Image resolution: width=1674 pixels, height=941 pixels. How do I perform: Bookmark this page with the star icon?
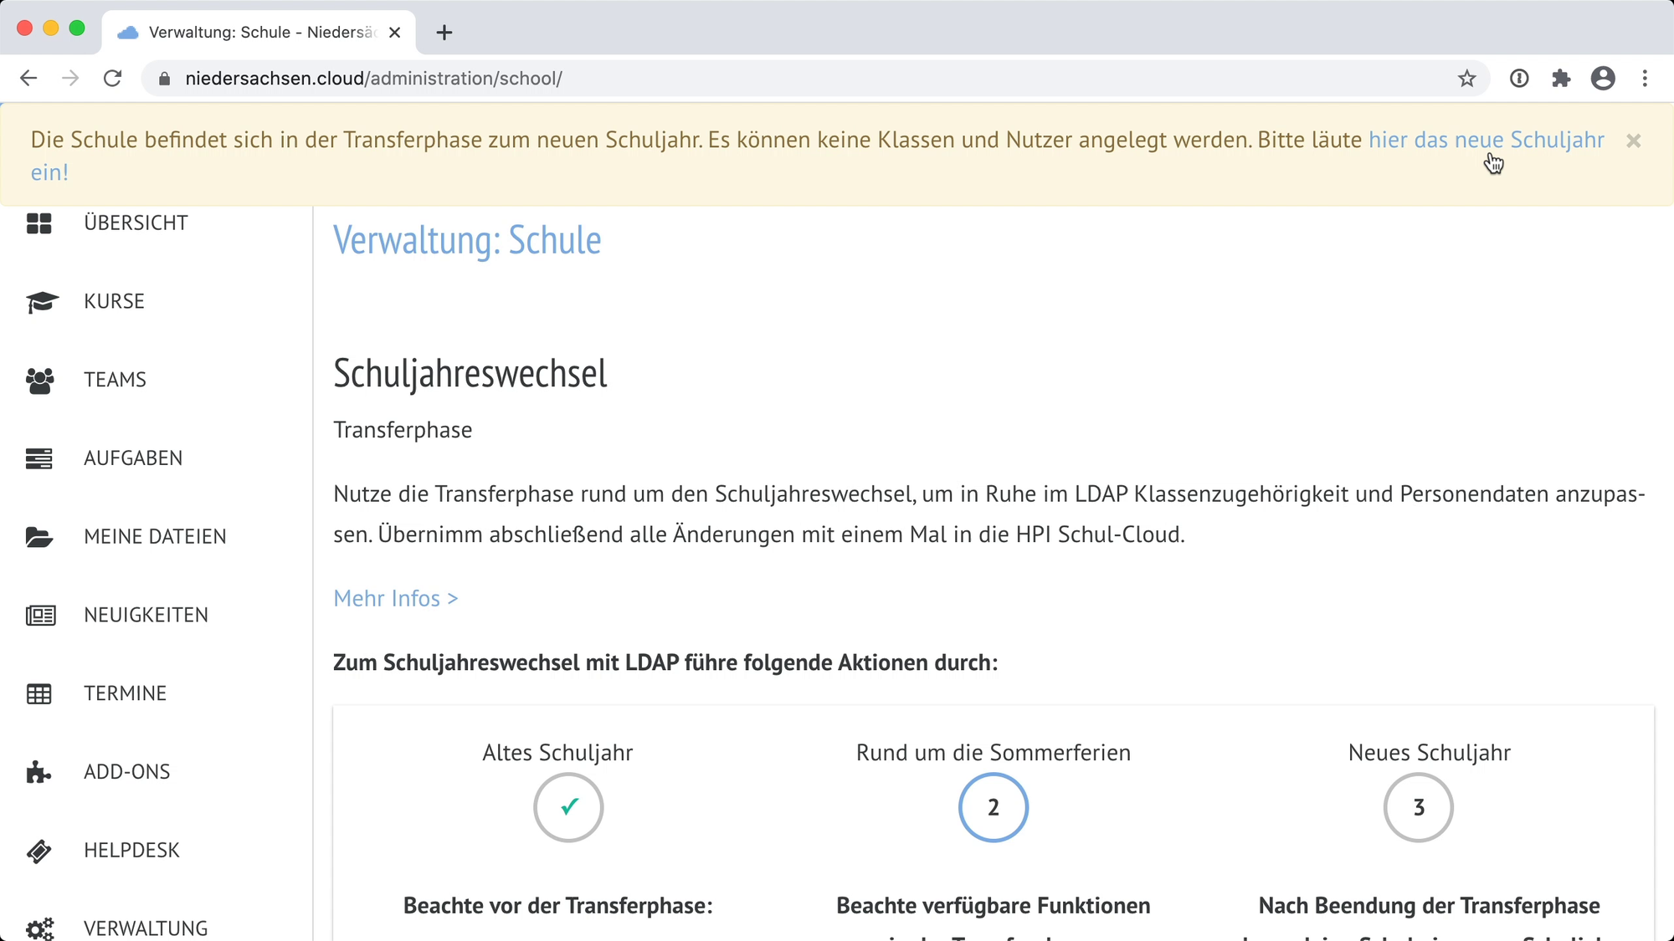1466,78
